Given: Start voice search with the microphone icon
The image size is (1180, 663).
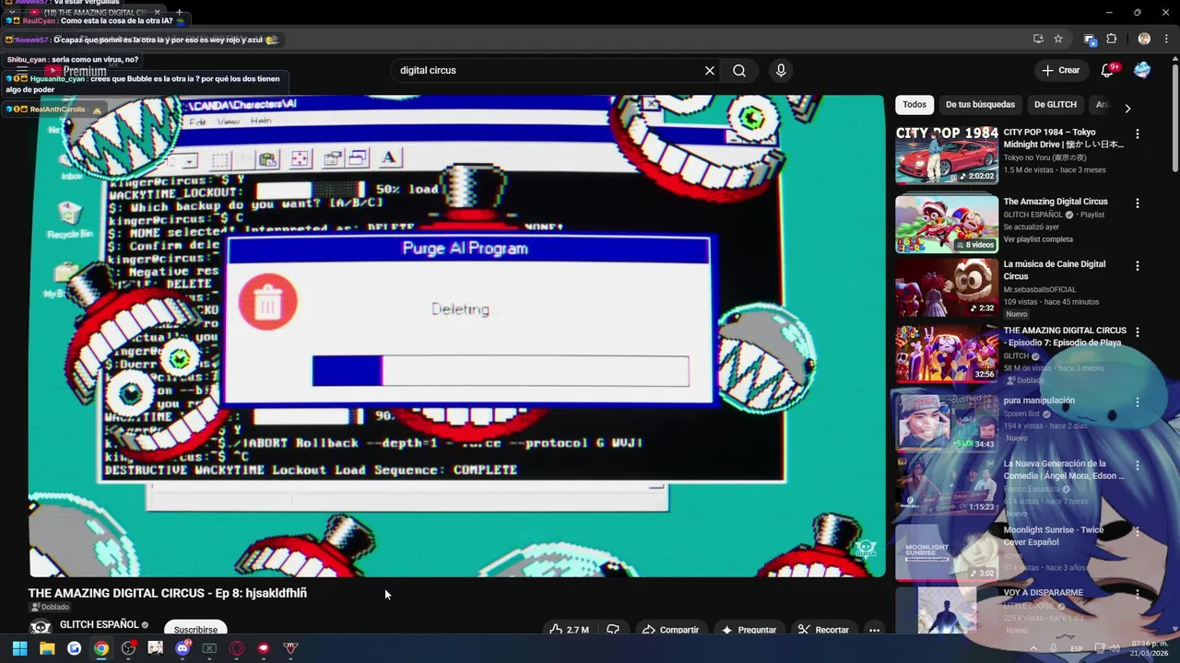Looking at the screenshot, I should (781, 71).
